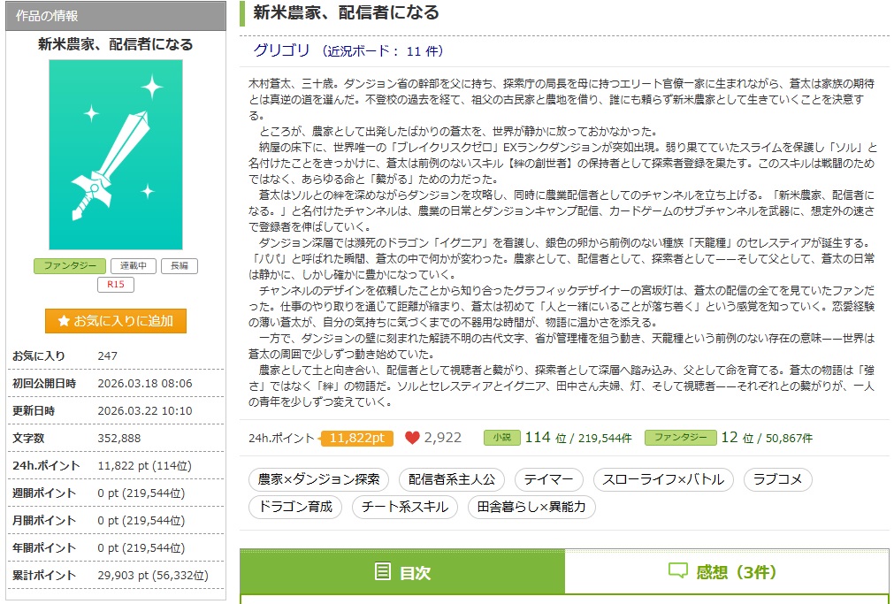Select the ラブコメ tag
894x604 pixels.
tap(777, 479)
